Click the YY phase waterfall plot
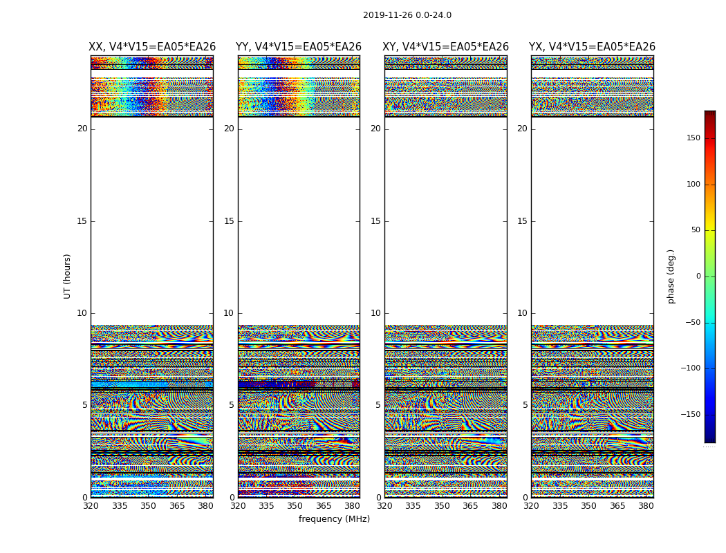Viewport: 726px width, 553px height. [x=299, y=276]
